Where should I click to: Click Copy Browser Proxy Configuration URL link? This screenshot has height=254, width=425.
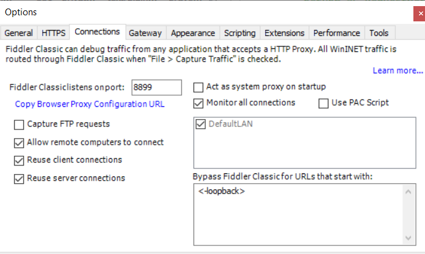89,104
